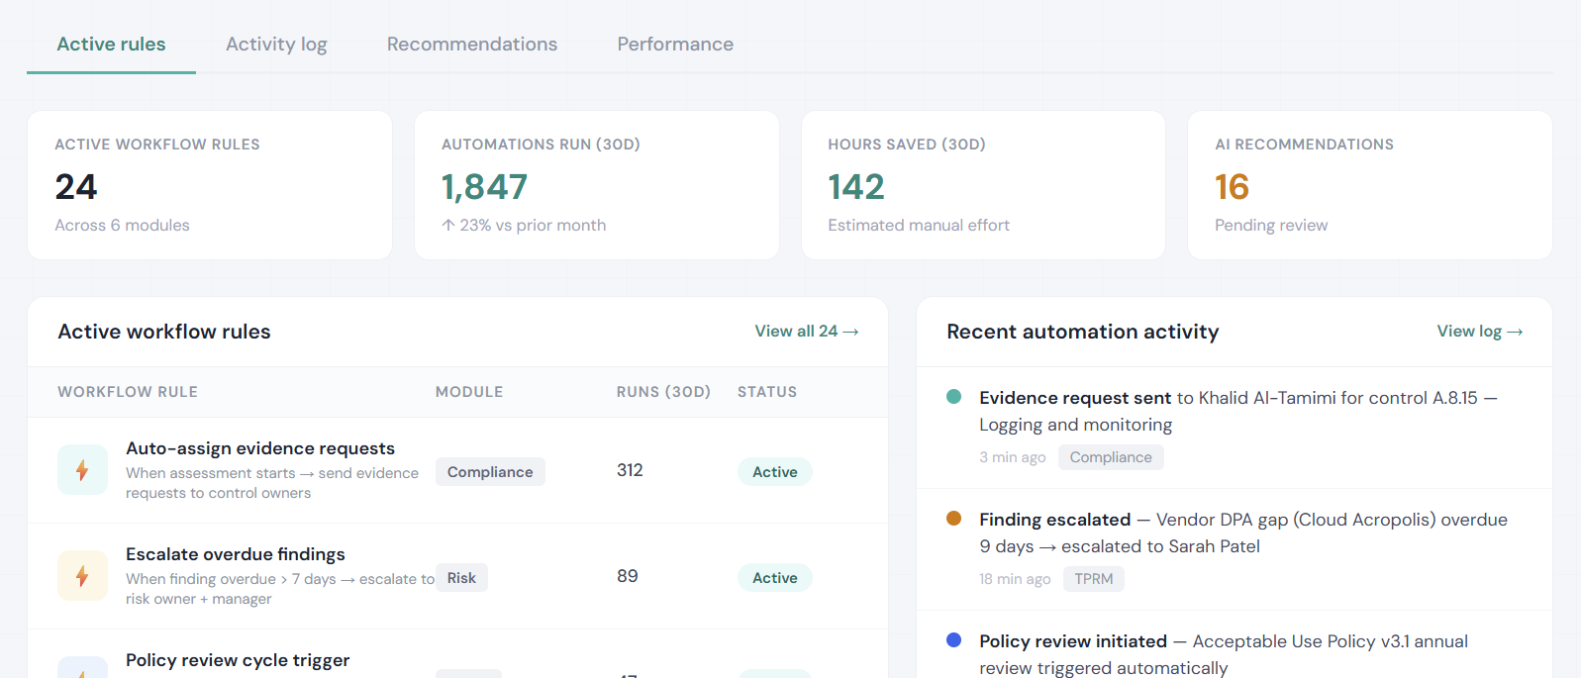The height and width of the screenshot is (678, 1581).
Task: Click the Runs (30D) column header
Action: pos(663,392)
